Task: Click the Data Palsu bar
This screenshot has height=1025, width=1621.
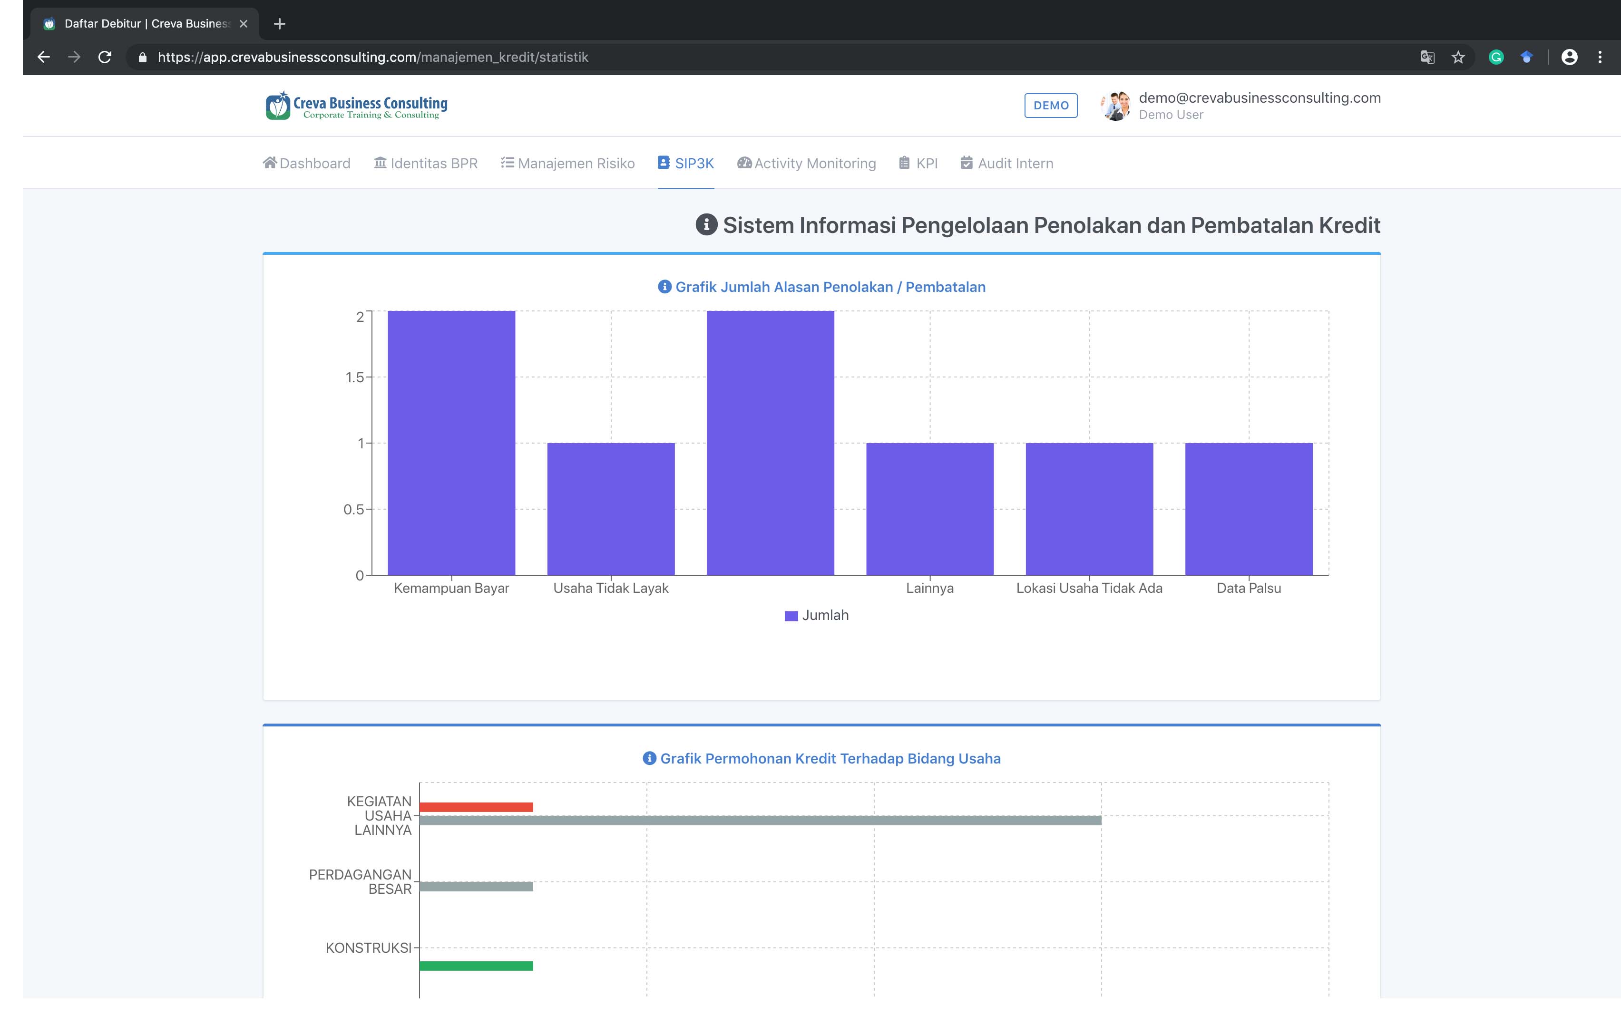Action: tap(1249, 509)
